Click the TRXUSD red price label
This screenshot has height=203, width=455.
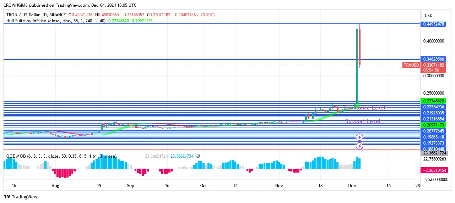point(411,65)
